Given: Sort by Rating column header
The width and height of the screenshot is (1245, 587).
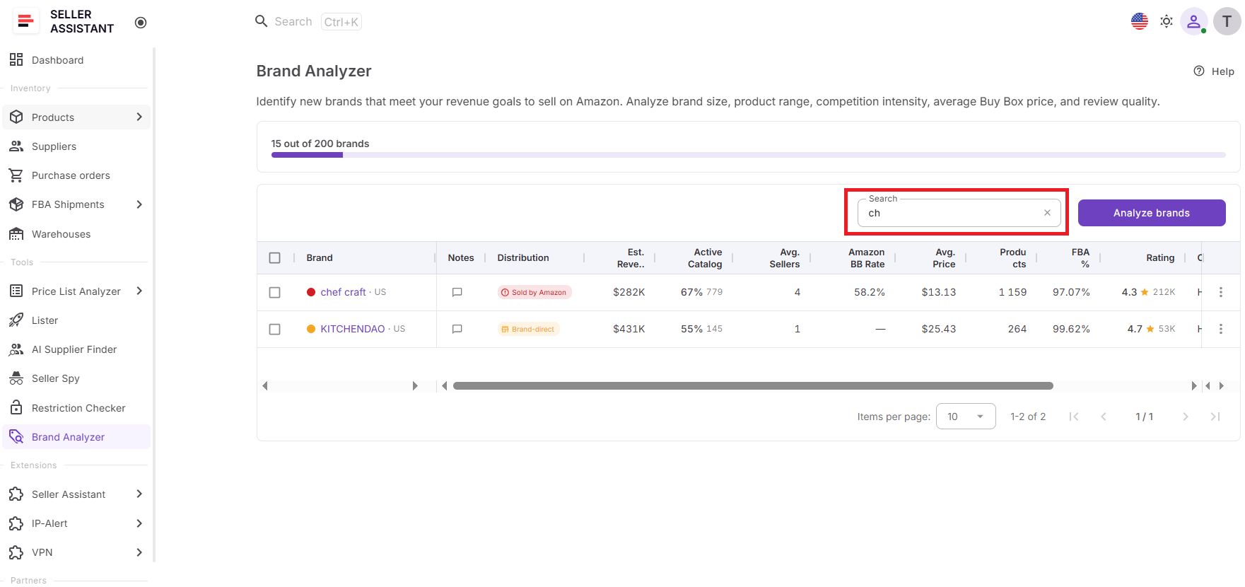Looking at the screenshot, I should click(x=1160, y=258).
